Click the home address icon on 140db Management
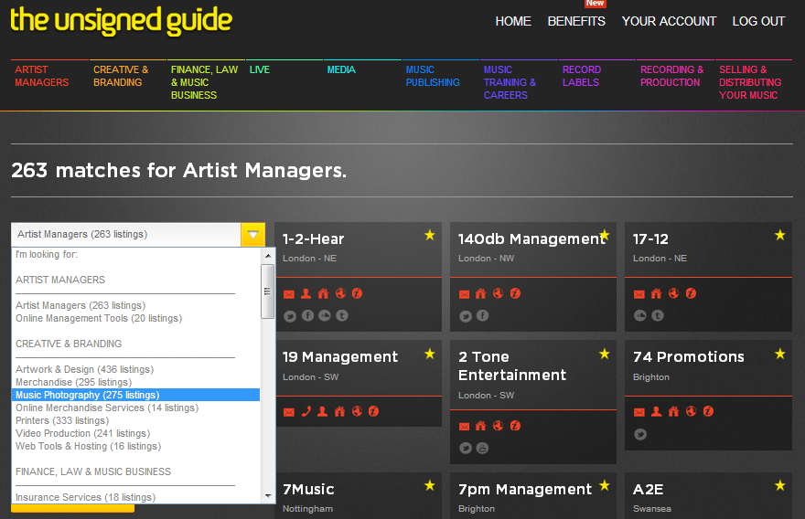This screenshot has width=805, height=519. point(480,293)
